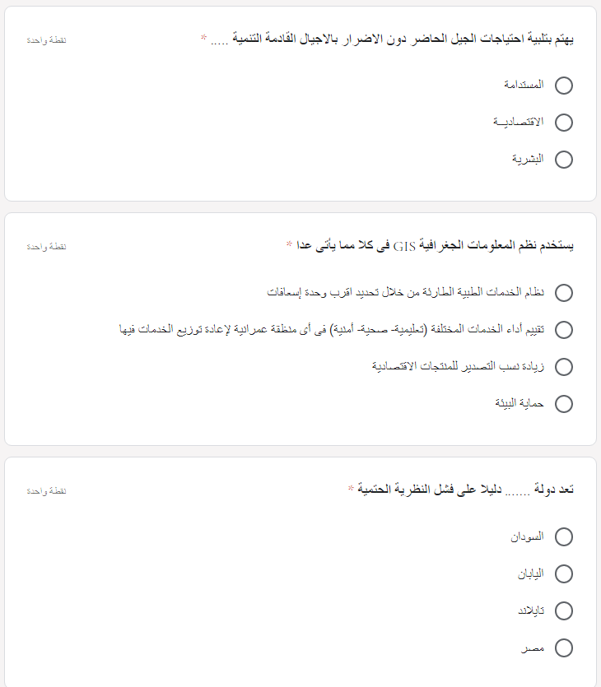601x687 pixels.
Task: Click the determinism theory question title
Action: [465, 489]
